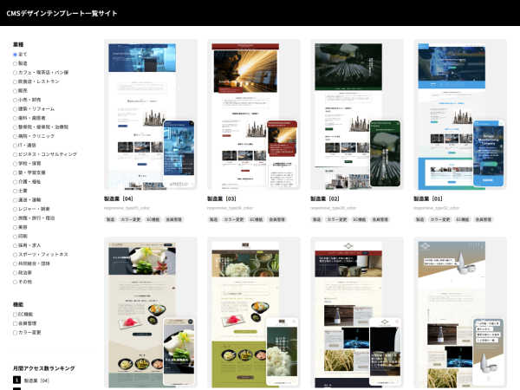Open the 製造業 [04] template thumbnail
The image size is (520, 390).
(151, 114)
